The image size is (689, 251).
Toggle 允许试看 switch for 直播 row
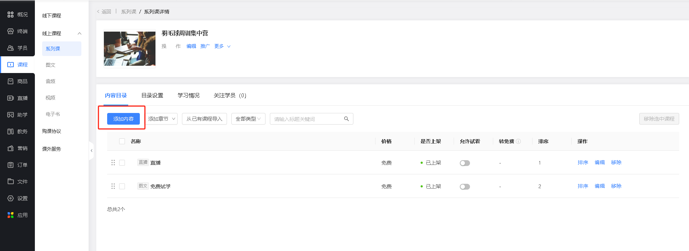tap(465, 163)
